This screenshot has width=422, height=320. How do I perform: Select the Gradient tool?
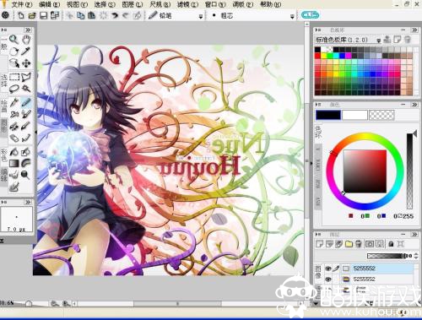click(x=14, y=163)
